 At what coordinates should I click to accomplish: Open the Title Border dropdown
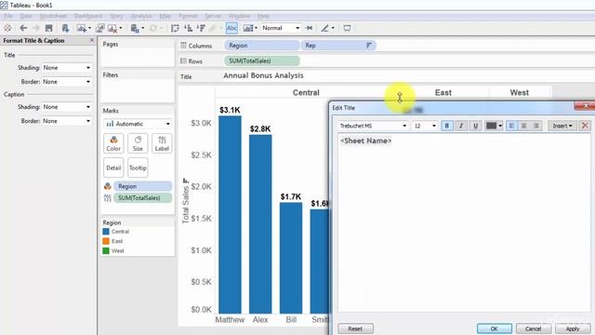point(67,82)
